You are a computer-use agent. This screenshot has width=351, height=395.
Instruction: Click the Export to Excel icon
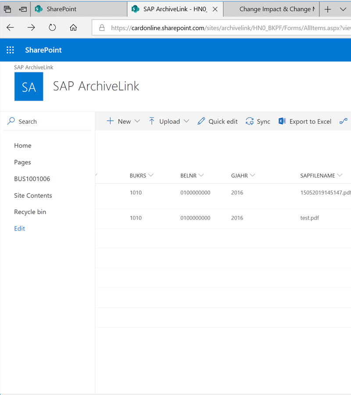click(282, 121)
